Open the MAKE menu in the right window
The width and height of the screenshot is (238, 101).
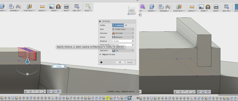click(x=216, y=11)
